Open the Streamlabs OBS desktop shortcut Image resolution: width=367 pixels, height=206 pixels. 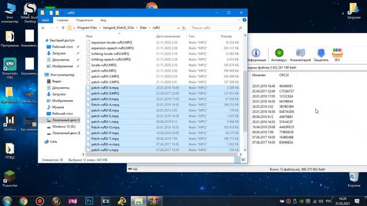click(10, 68)
